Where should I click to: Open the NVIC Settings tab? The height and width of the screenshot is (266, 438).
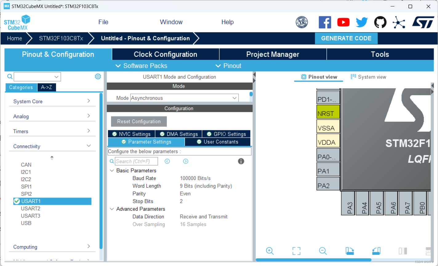pyautogui.click(x=131, y=134)
